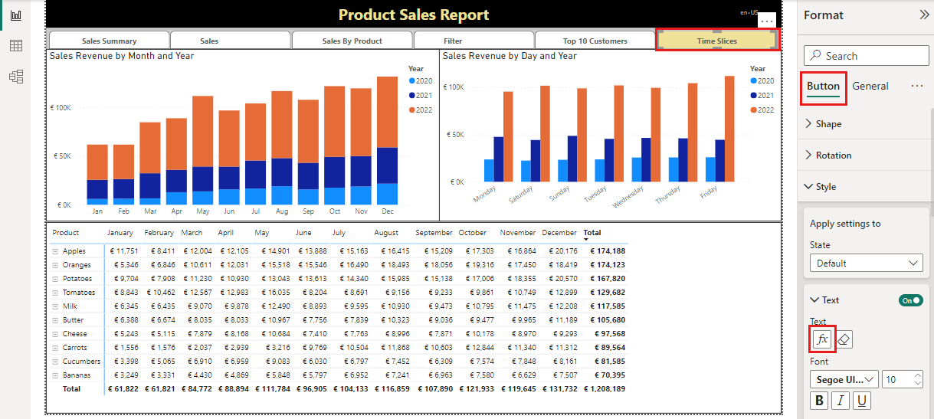Select the Time Slices button
934x419 pixels.
[717, 41]
